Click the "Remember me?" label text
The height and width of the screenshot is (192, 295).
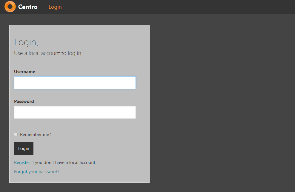click(x=36, y=135)
